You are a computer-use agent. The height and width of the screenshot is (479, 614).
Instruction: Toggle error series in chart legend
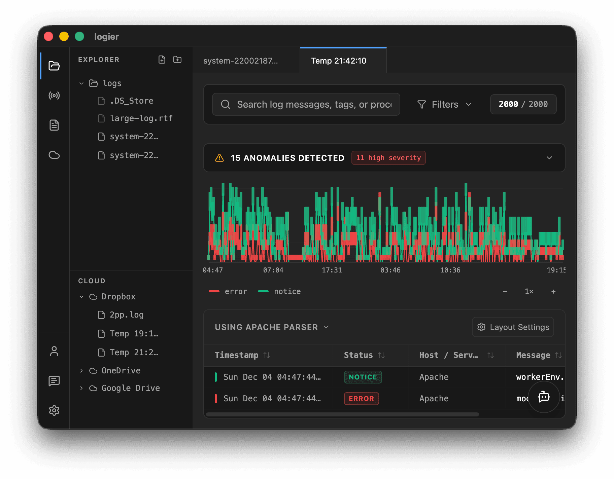click(x=228, y=292)
